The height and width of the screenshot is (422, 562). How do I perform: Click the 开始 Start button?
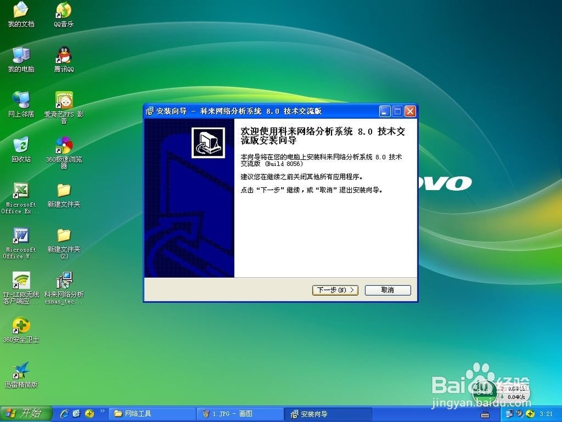click(x=26, y=414)
